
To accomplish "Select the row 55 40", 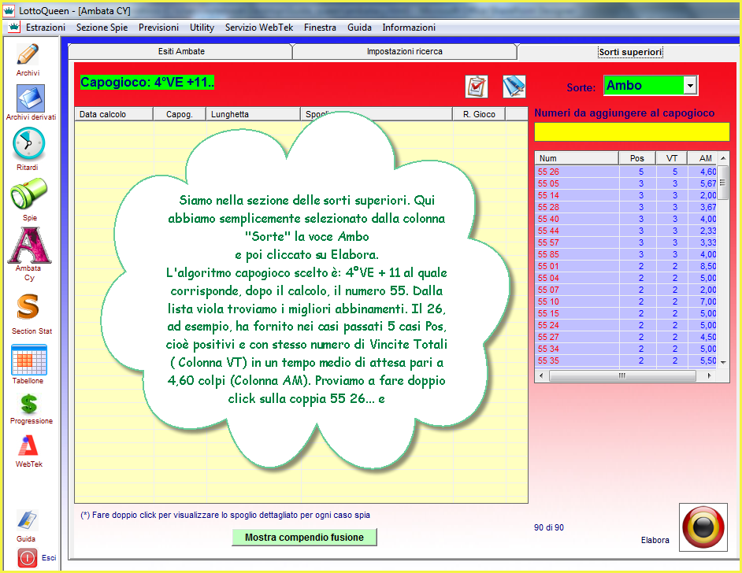I will 626,219.
